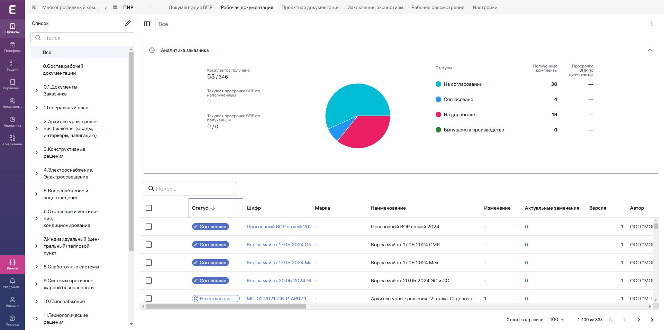Tick the select-all checkbox in table header
The width and height of the screenshot is (664, 330).
coord(149,208)
